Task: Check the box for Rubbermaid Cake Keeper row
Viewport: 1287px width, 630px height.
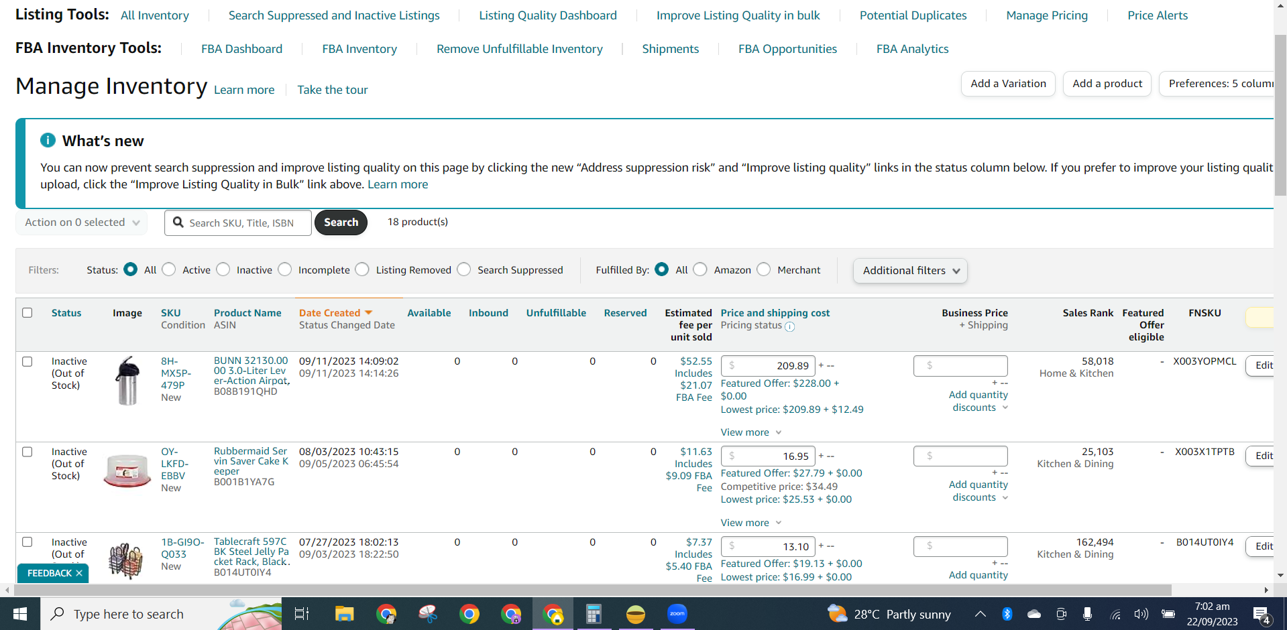Action: pyautogui.click(x=27, y=452)
